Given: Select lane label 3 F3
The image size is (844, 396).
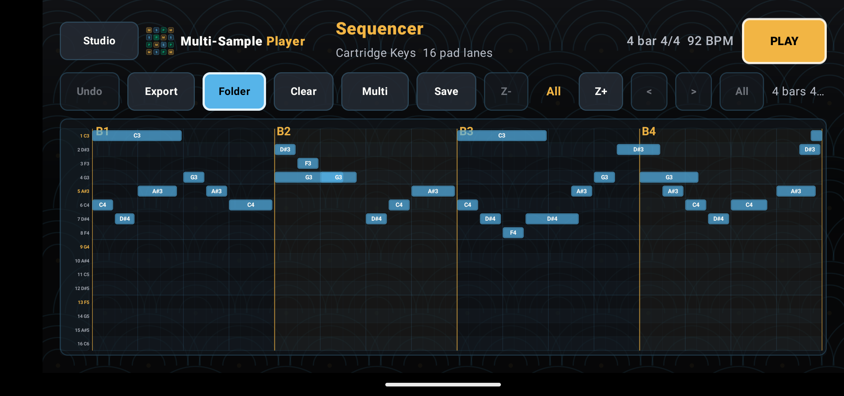Looking at the screenshot, I should [x=84, y=164].
